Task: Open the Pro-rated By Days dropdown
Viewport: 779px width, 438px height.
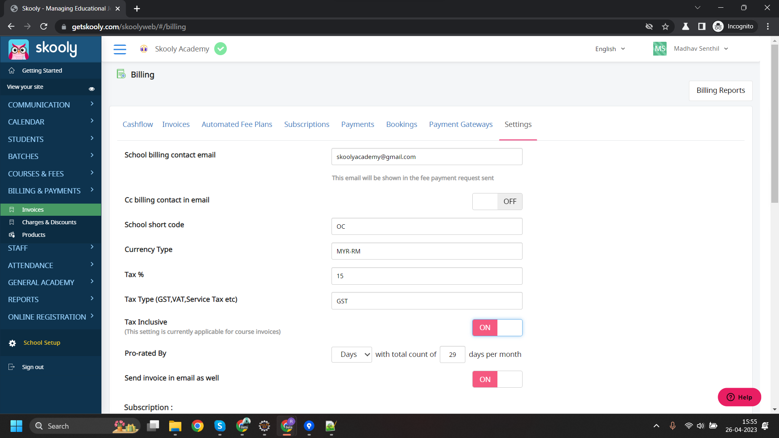Action: click(351, 354)
